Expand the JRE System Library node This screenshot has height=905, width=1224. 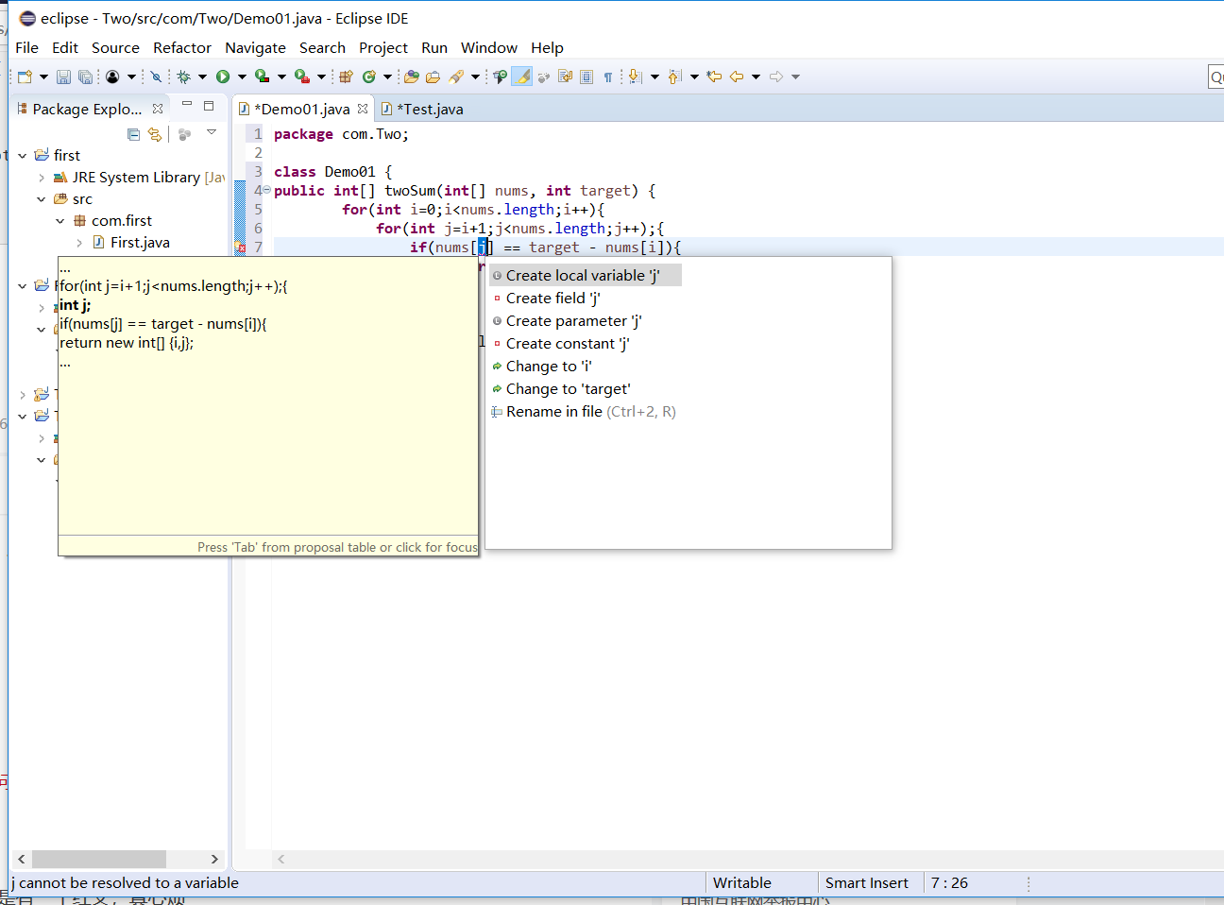tap(42, 178)
